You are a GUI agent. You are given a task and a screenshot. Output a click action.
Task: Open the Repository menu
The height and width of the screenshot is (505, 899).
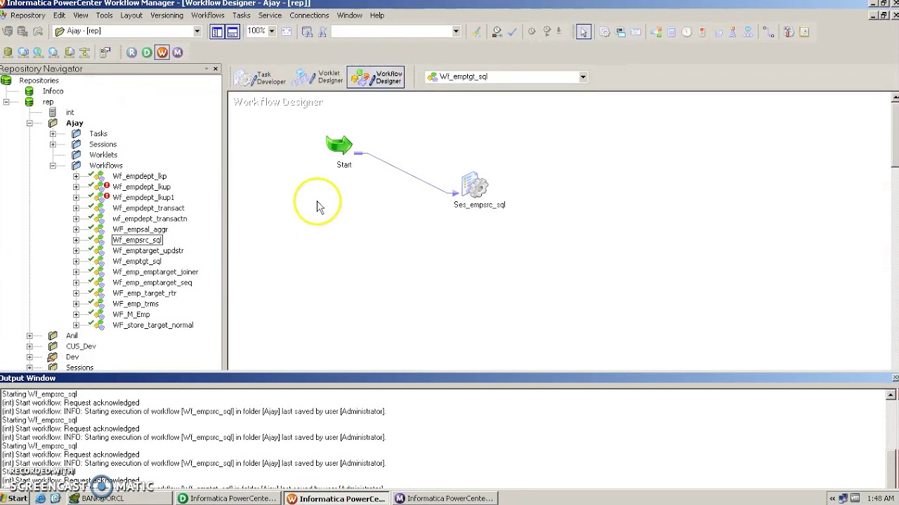click(x=28, y=15)
